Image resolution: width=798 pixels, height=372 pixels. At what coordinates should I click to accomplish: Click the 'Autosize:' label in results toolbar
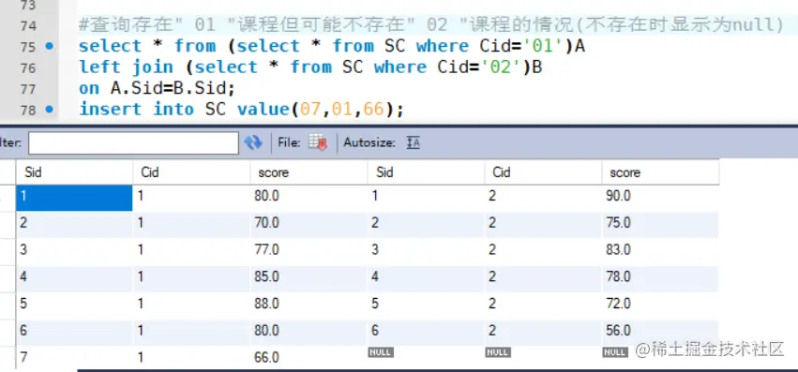(369, 143)
